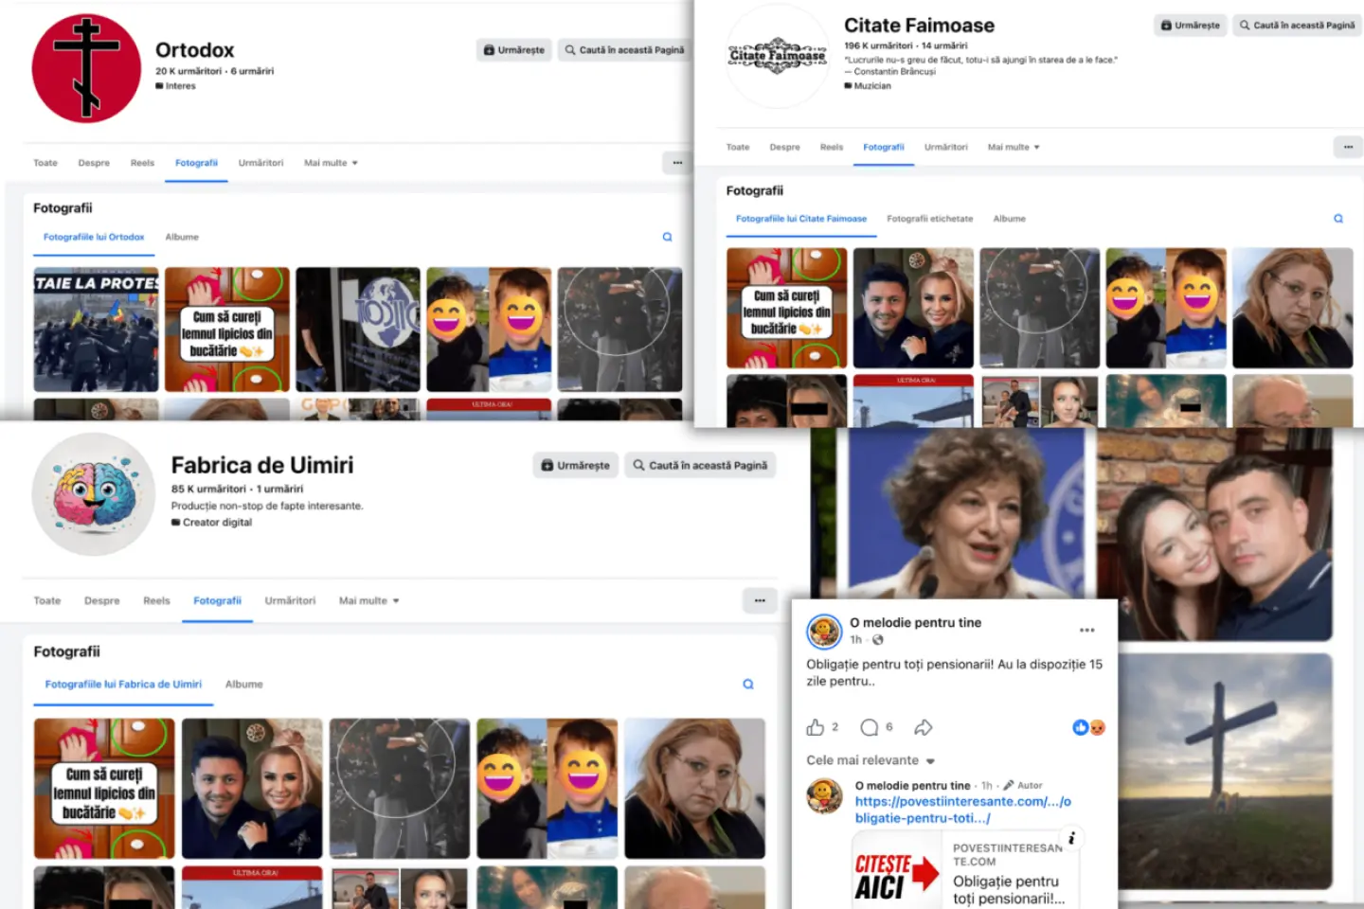
Task: Open the post options three-dots menu
Action: click(1086, 630)
